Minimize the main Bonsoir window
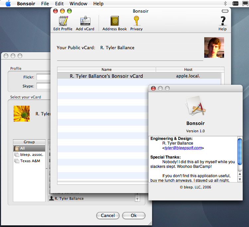Image resolution: width=249 pixels, height=227 pixels. coord(62,11)
